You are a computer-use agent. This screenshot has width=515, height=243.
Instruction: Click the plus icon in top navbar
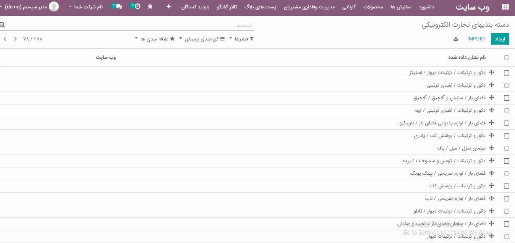click(168, 6)
